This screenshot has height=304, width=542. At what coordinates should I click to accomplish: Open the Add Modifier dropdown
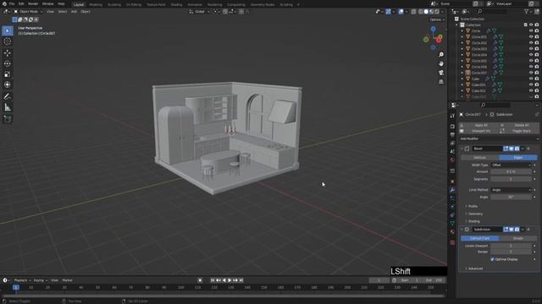click(x=499, y=138)
